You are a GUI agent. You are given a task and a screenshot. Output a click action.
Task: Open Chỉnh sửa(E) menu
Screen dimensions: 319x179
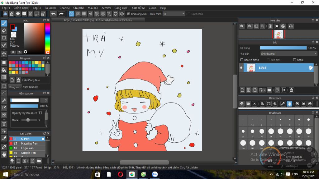click(x=21, y=8)
